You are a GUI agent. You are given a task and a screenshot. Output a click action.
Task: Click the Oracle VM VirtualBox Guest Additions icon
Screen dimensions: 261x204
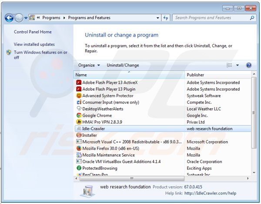[x=79, y=161]
